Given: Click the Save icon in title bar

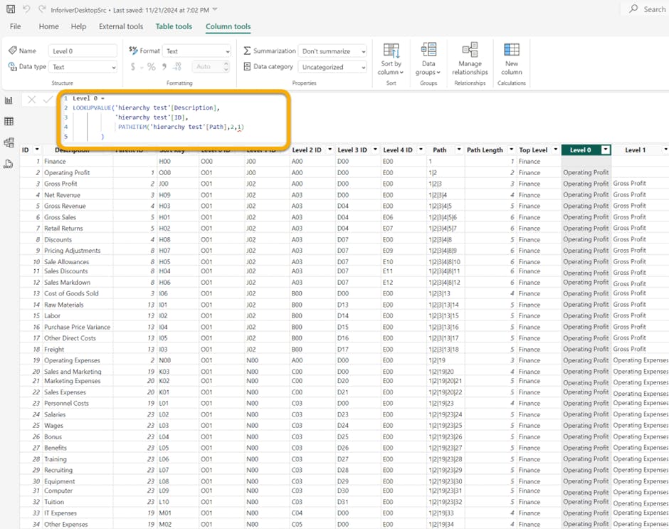Looking at the screenshot, I should coord(11,9).
